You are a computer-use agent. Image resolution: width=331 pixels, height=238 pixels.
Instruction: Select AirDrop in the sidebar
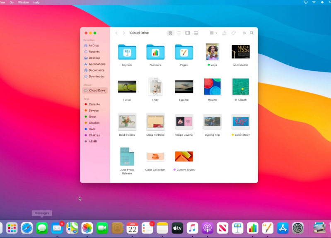(x=94, y=46)
